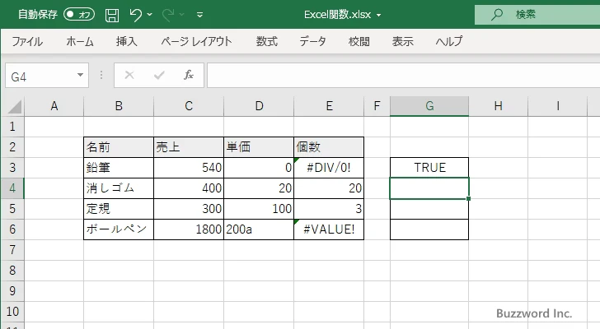
Task: Select column G header
Action: [x=429, y=106]
